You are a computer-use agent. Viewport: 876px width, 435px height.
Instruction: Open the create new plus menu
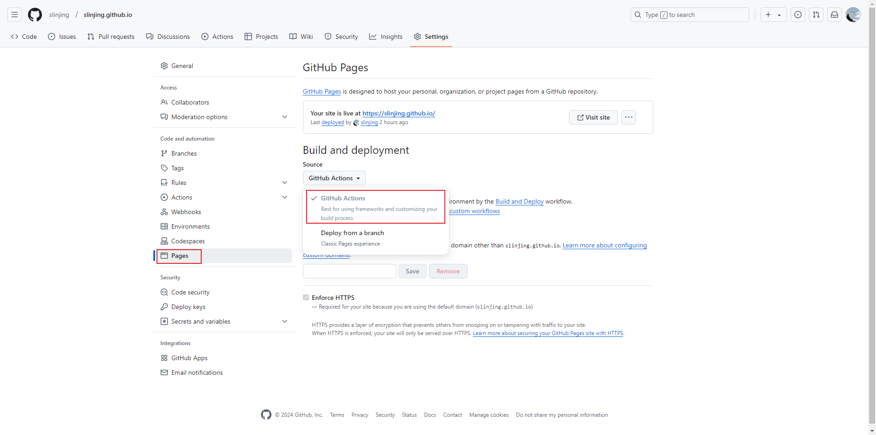773,15
